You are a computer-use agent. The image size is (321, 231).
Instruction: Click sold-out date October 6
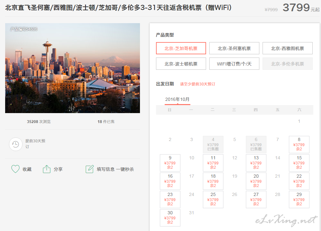click(256, 145)
